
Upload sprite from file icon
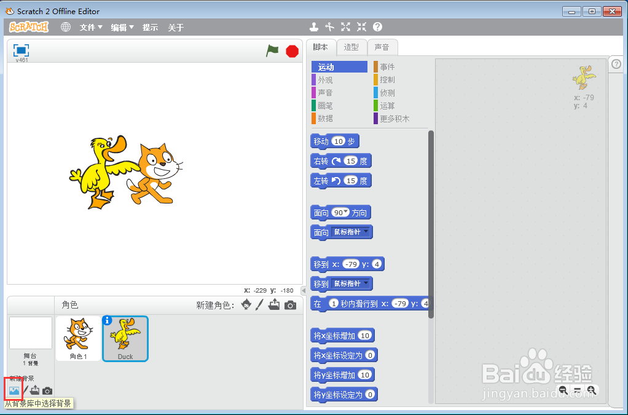(x=274, y=305)
